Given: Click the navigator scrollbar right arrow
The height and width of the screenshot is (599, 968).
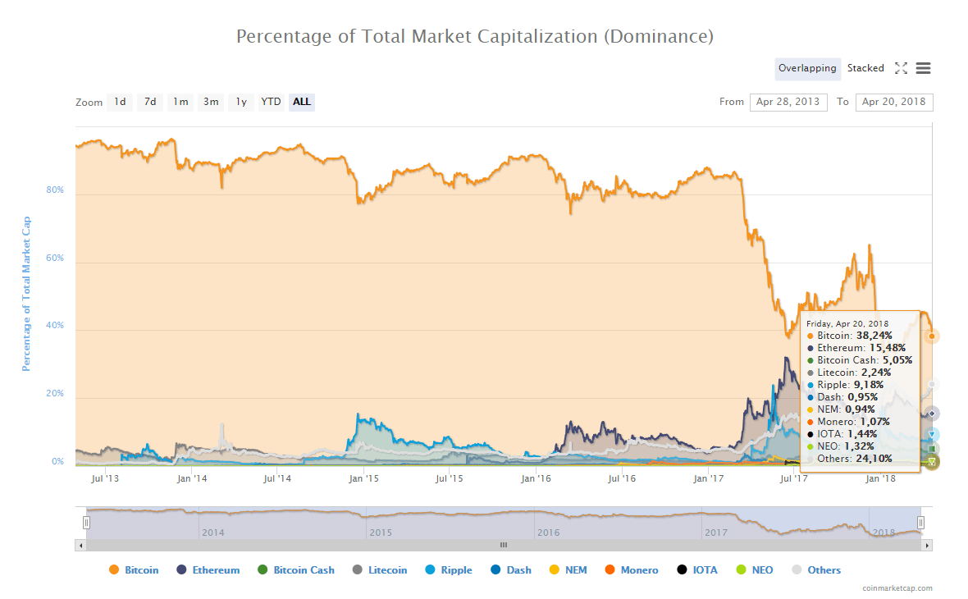Looking at the screenshot, I should (929, 545).
